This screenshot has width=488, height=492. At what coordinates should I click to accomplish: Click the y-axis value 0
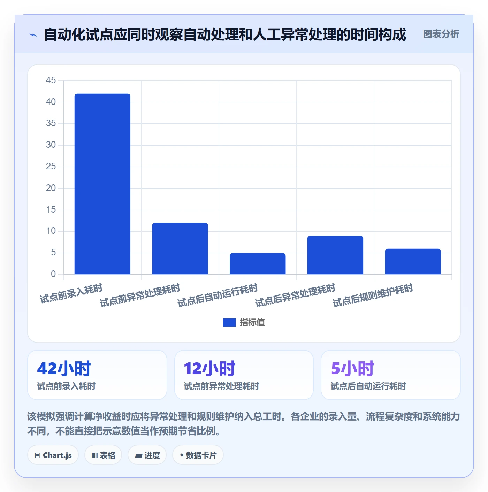[53, 274]
